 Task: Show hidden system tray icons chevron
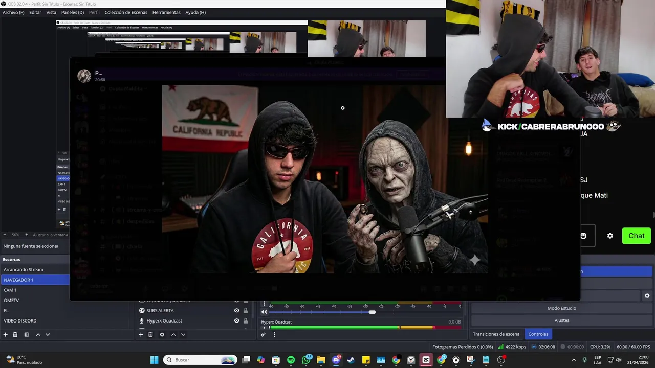pyautogui.click(x=573, y=360)
